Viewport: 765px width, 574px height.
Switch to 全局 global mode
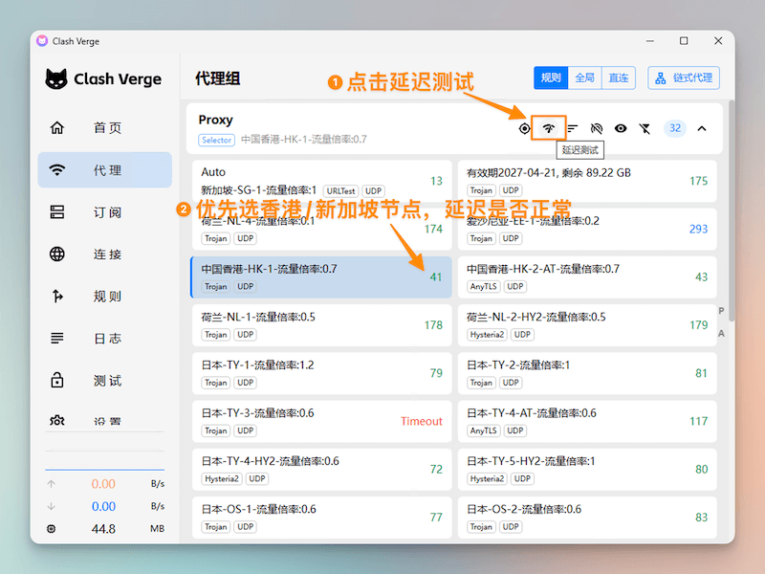pos(584,77)
